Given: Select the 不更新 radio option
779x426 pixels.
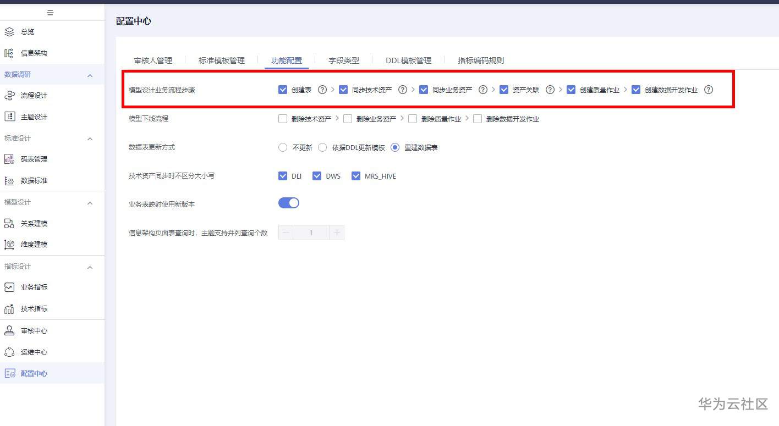Looking at the screenshot, I should (283, 147).
